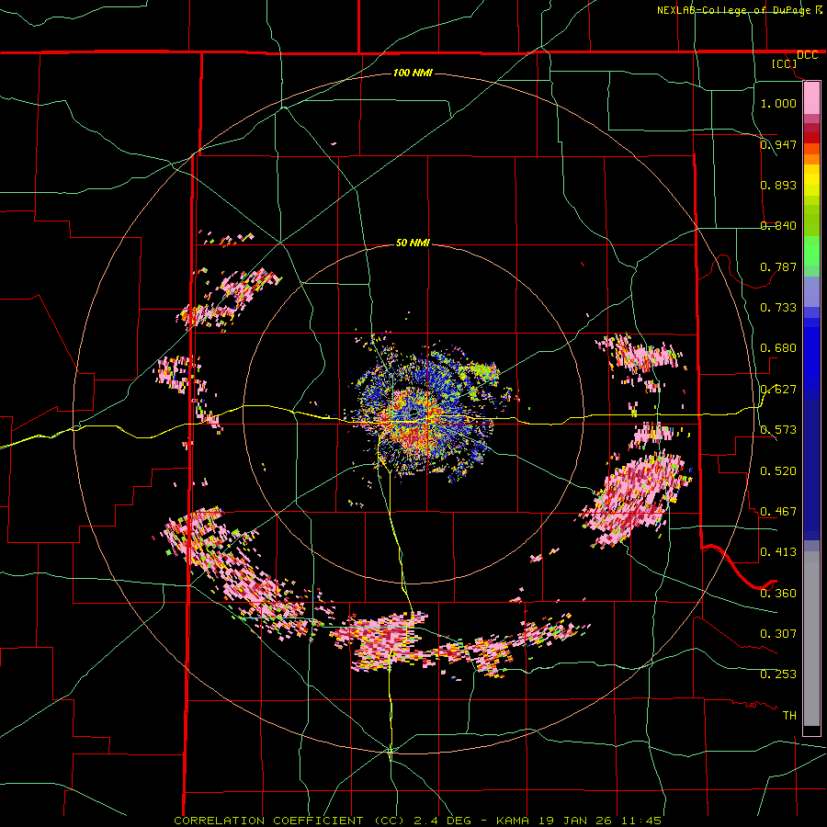Click the 0.680 scale value

(x=778, y=348)
